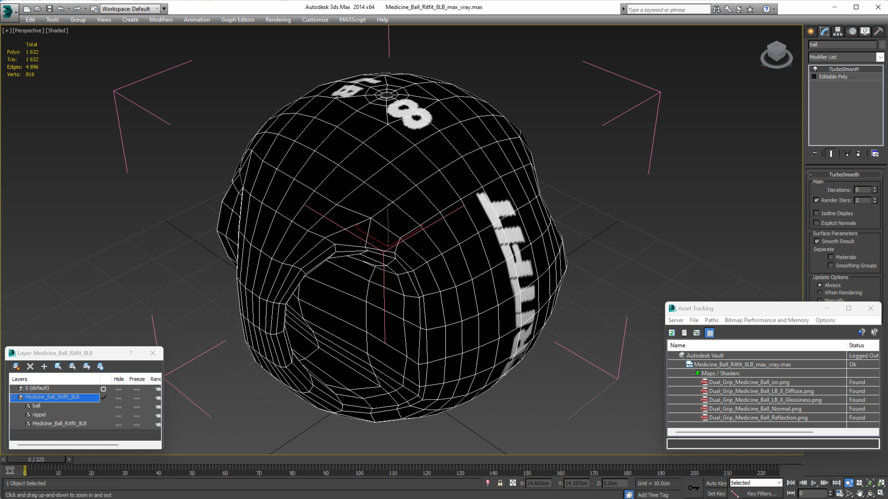Open the Hierarchy command panel tab
888x499 pixels.
(x=838, y=31)
